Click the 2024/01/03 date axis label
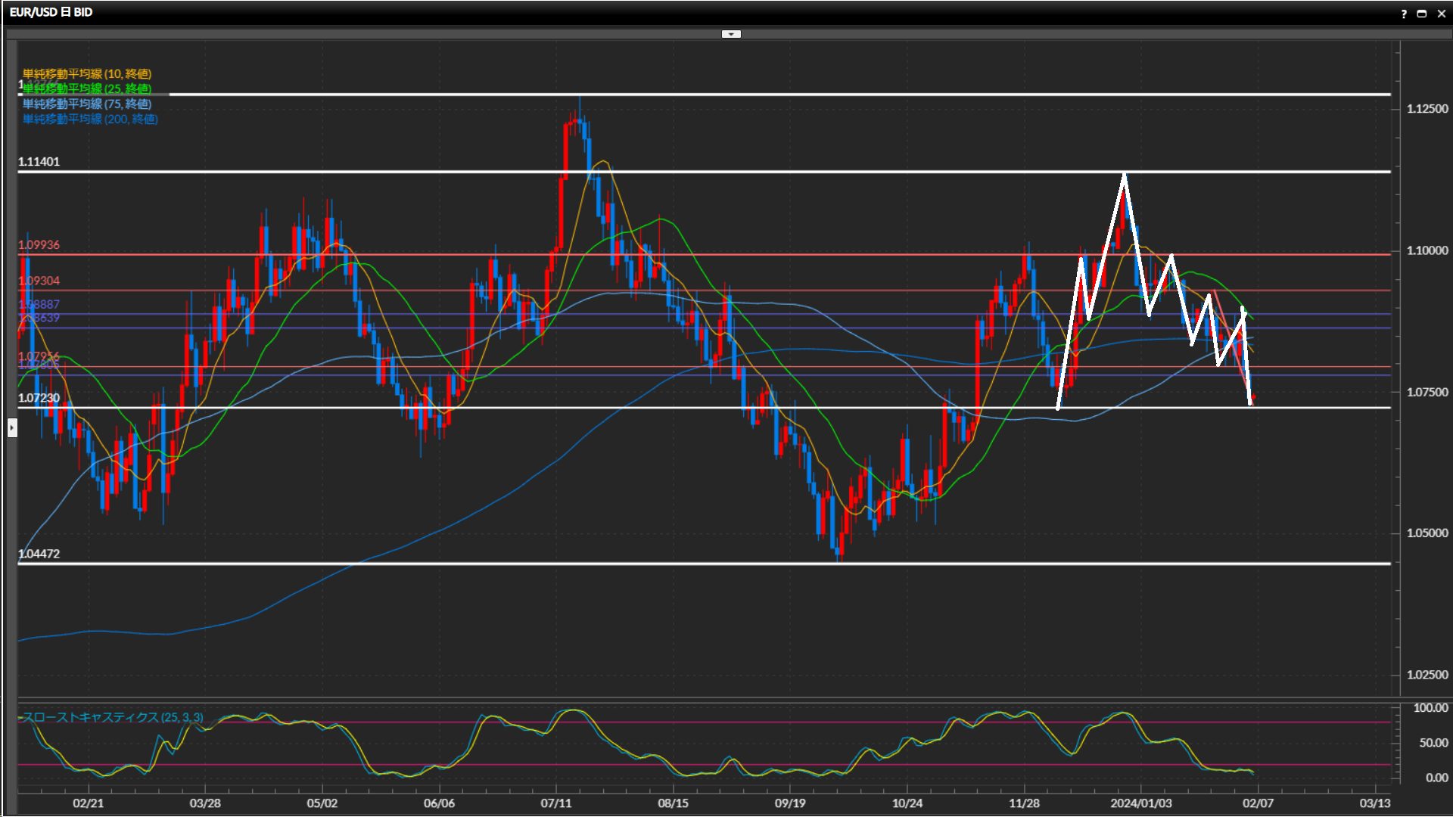The width and height of the screenshot is (1453, 817). point(1140,803)
